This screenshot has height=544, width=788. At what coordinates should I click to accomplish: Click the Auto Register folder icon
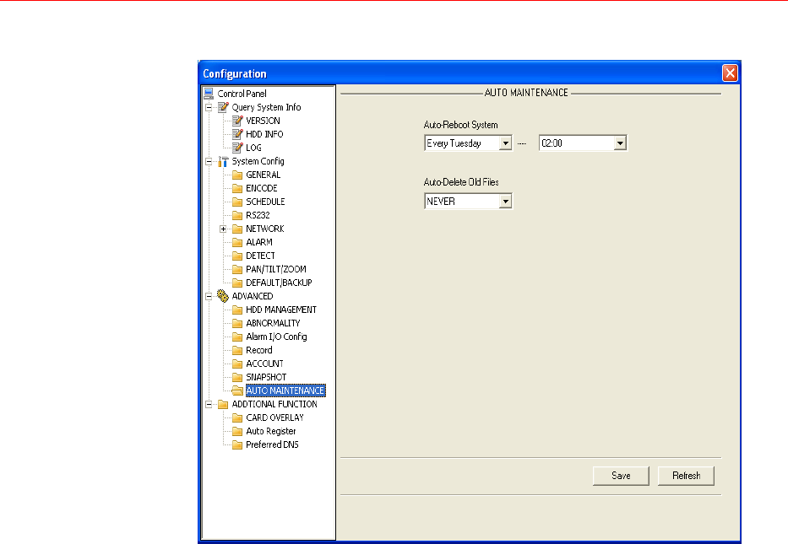click(237, 432)
